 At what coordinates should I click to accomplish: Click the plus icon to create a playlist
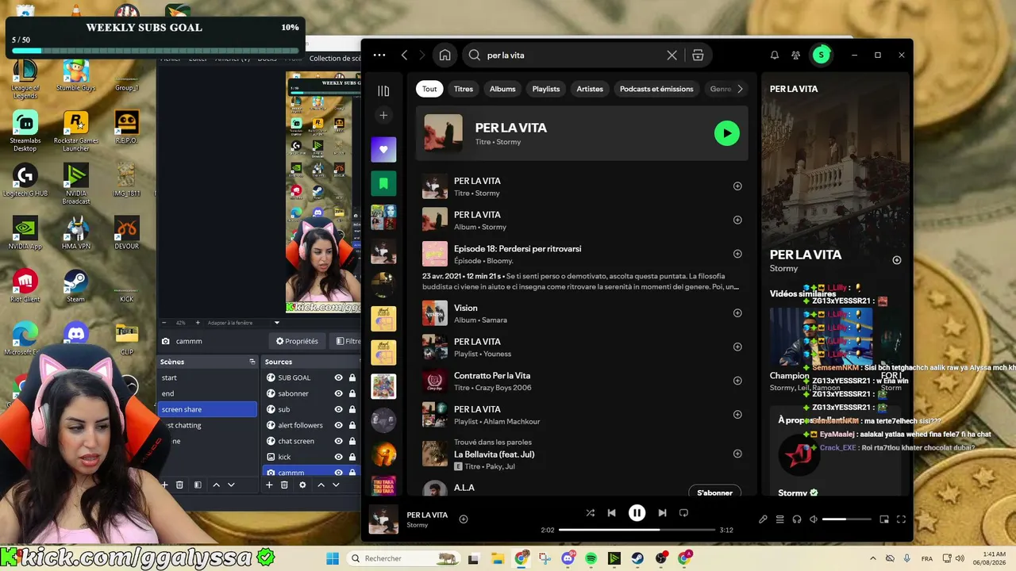point(383,116)
